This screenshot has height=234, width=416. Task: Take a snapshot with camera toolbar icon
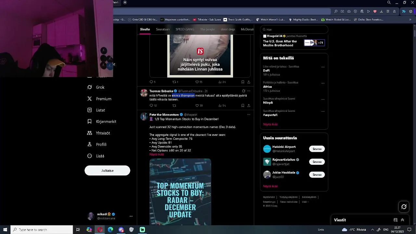pyautogui.click(x=349, y=11)
